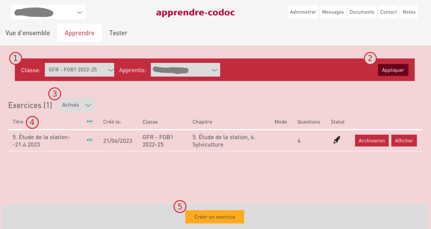
Task: Open the Apprentis dropdown
Action: (x=185, y=70)
